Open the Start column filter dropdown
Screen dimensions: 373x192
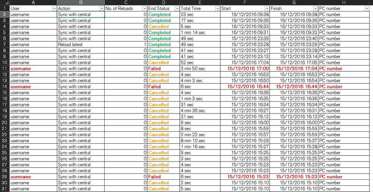point(266,9)
